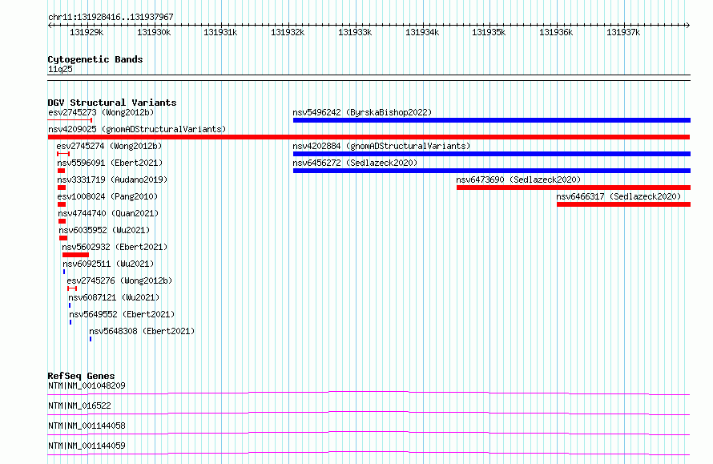Click the chr11:131928416..131937967 coordinates text
This screenshot has height=464, width=713.
click(x=111, y=17)
